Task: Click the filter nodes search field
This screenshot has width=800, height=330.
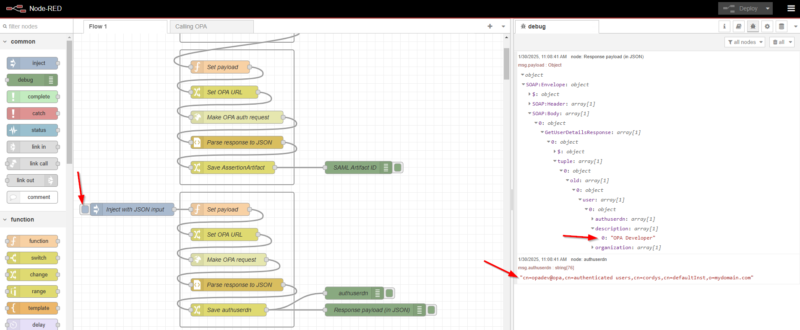Action: tap(36, 26)
